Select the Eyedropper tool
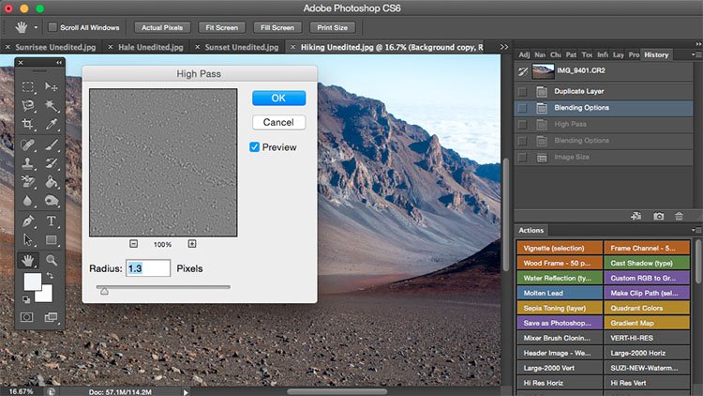 coord(52,124)
